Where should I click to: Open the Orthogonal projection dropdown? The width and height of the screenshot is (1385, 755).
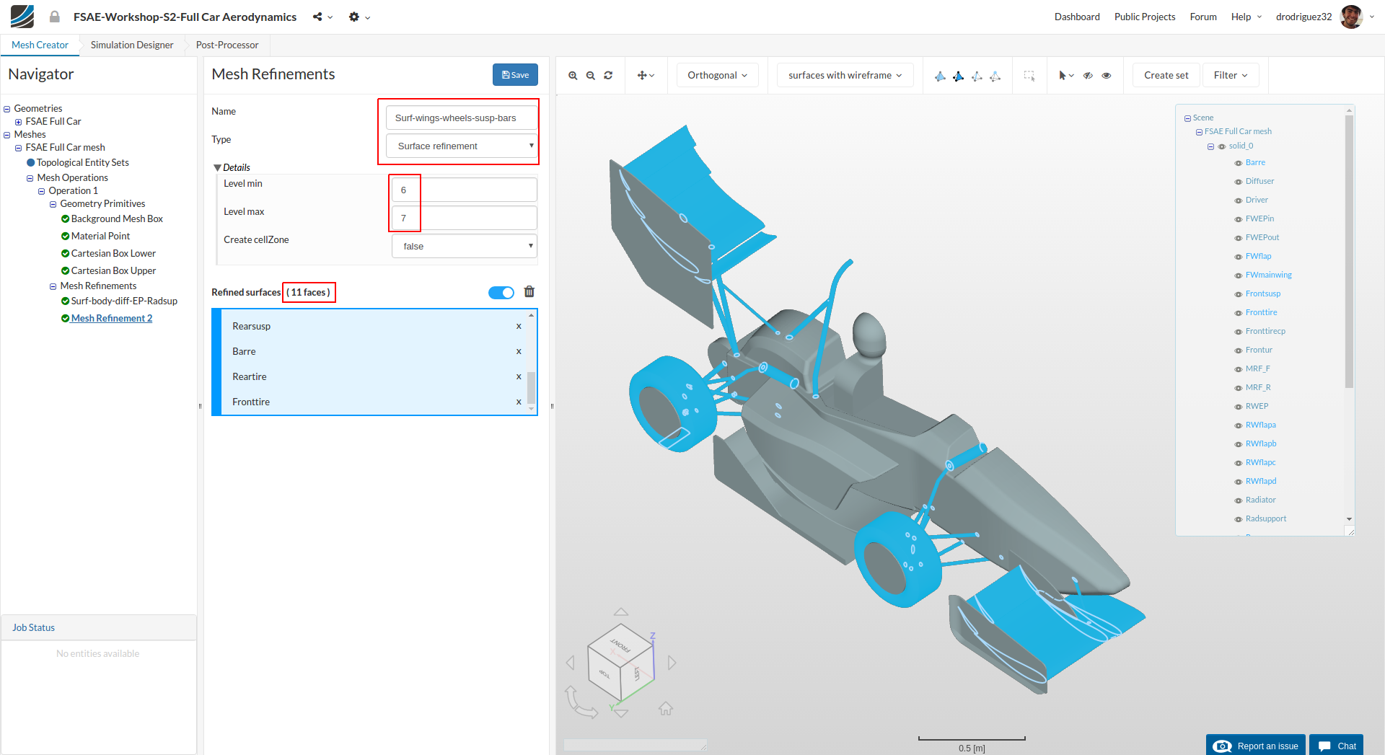coord(717,75)
